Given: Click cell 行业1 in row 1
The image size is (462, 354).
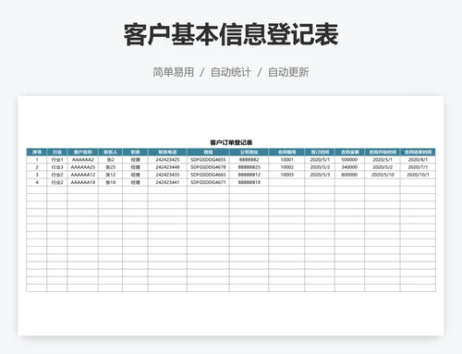Looking at the screenshot, I should (x=57, y=160).
